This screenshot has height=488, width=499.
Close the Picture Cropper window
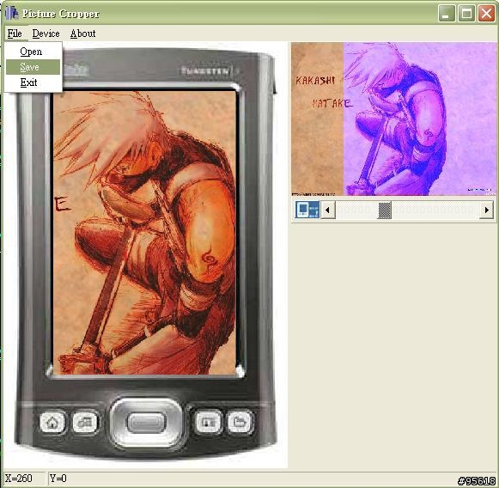click(486, 14)
